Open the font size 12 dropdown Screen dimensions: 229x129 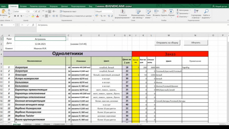[x=33, y=11]
